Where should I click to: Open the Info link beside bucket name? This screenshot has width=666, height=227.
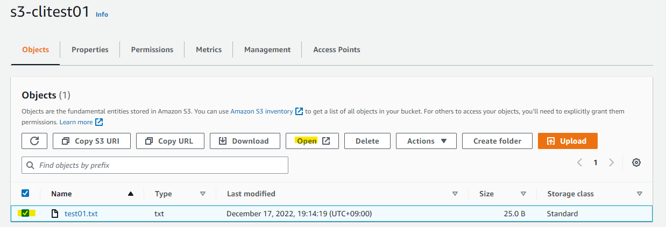[102, 15]
